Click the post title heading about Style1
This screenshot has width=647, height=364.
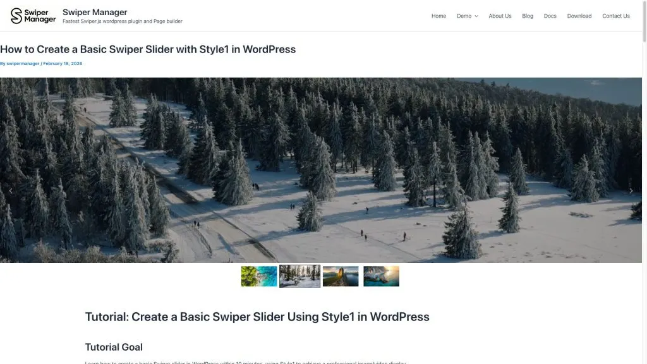148,49
